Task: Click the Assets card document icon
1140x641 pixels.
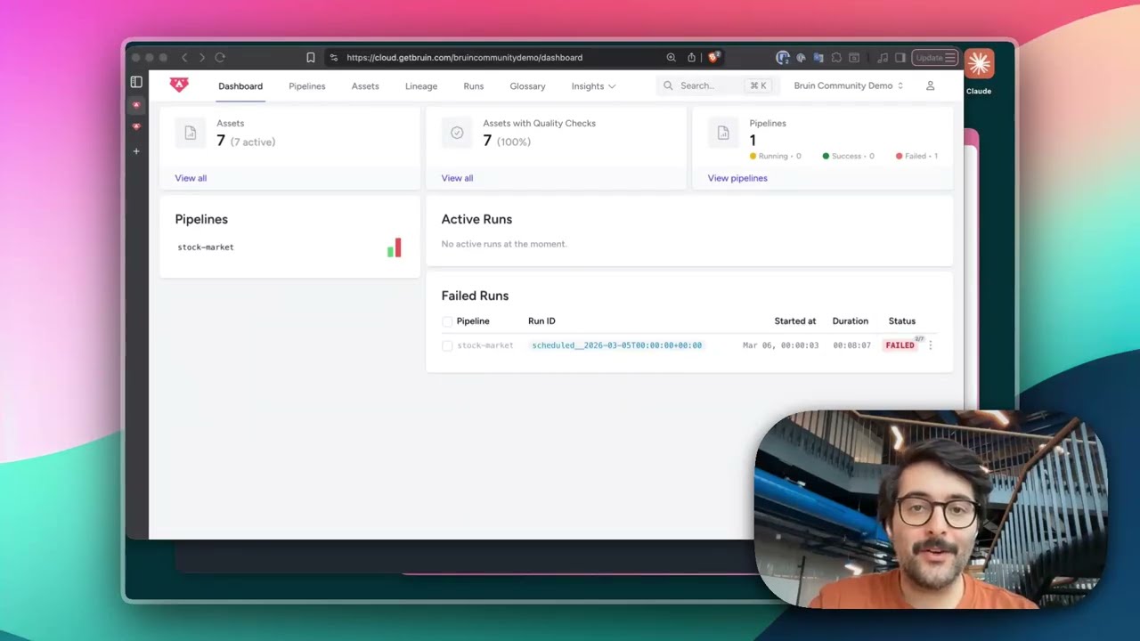Action: tap(190, 133)
